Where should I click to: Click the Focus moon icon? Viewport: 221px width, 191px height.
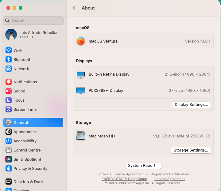9,100
